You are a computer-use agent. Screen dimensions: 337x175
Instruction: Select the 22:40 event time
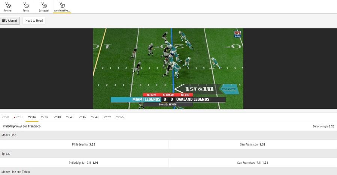[x=57, y=117]
